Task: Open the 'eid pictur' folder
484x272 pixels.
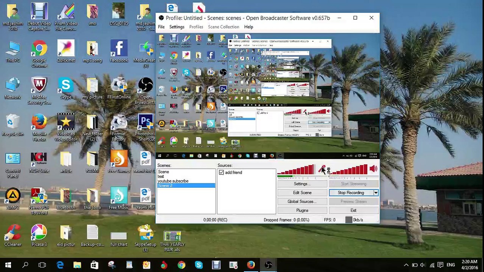Action: coord(66,235)
